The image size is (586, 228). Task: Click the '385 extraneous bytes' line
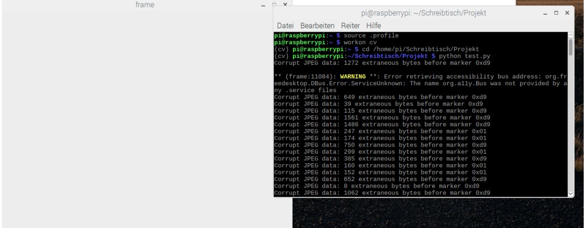(x=380, y=158)
